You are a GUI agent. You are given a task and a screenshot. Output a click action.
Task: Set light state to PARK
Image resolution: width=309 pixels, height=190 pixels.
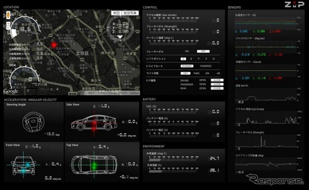point(197,73)
